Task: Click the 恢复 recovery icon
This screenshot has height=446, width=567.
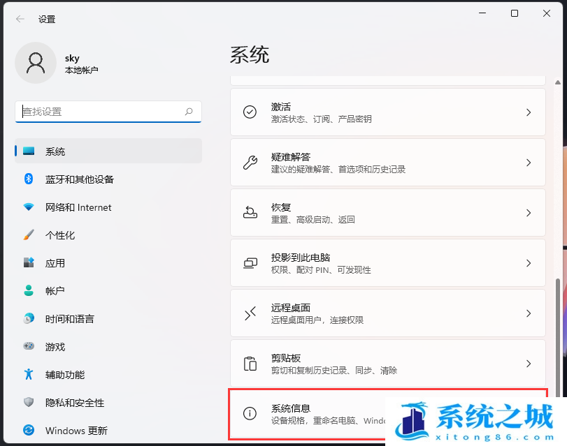Action: tap(250, 212)
